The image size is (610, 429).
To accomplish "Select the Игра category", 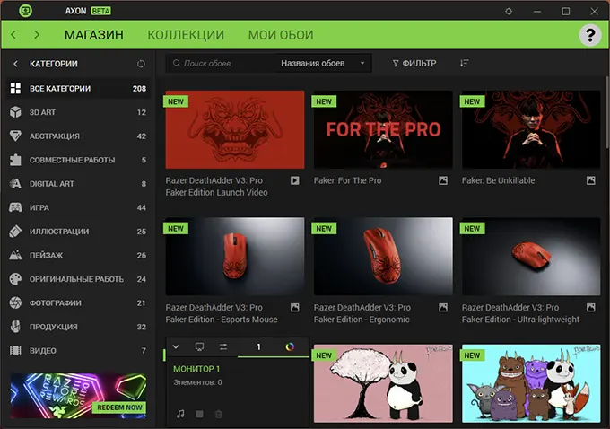I will tap(78, 207).
